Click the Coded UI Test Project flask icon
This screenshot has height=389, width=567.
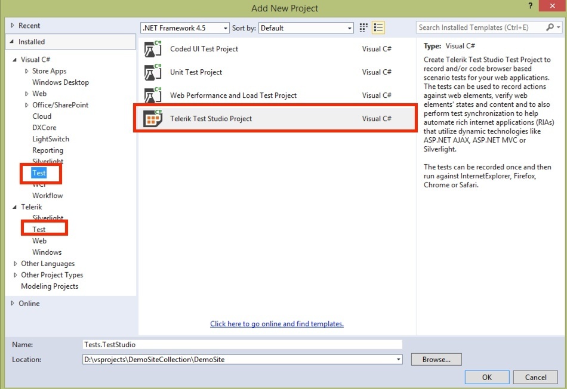point(153,49)
